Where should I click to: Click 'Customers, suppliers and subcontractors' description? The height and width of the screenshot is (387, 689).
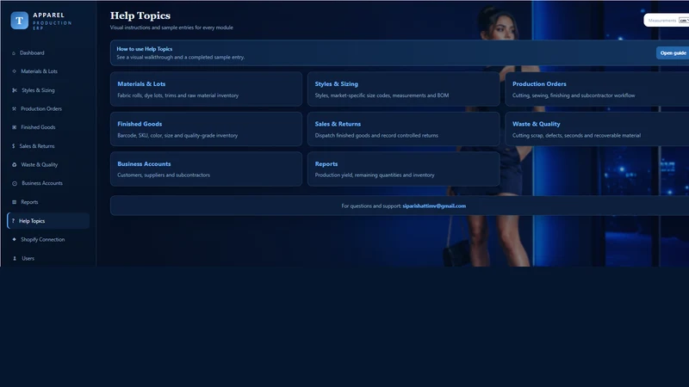click(164, 175)
